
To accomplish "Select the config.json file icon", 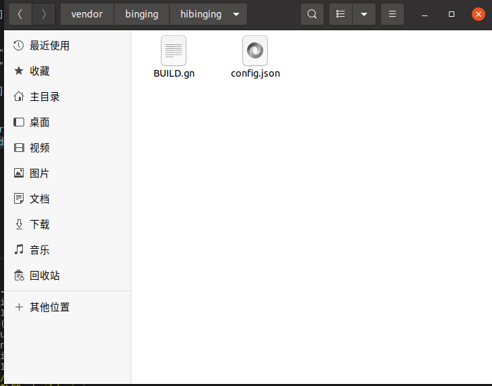I will click(255, 51).
